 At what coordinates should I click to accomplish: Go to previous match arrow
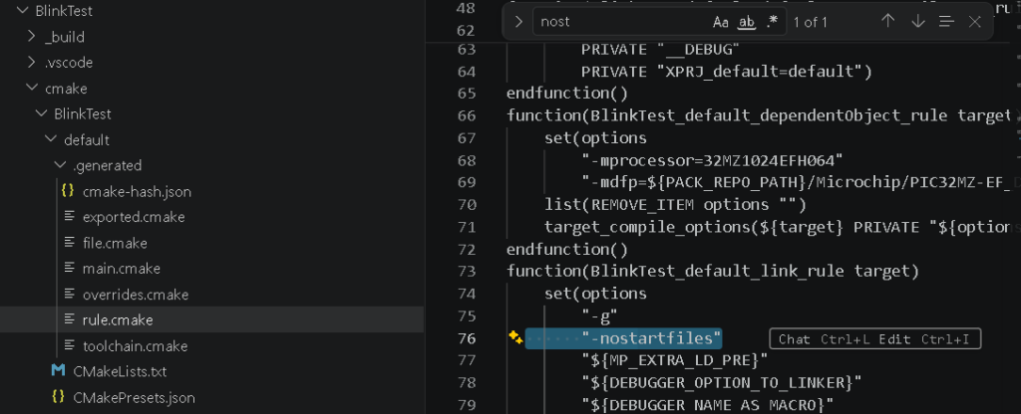coord(888,22)
